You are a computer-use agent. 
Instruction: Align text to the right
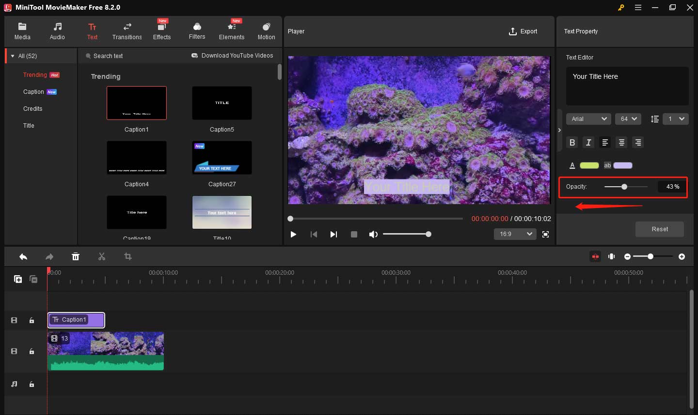pos(638,142)
